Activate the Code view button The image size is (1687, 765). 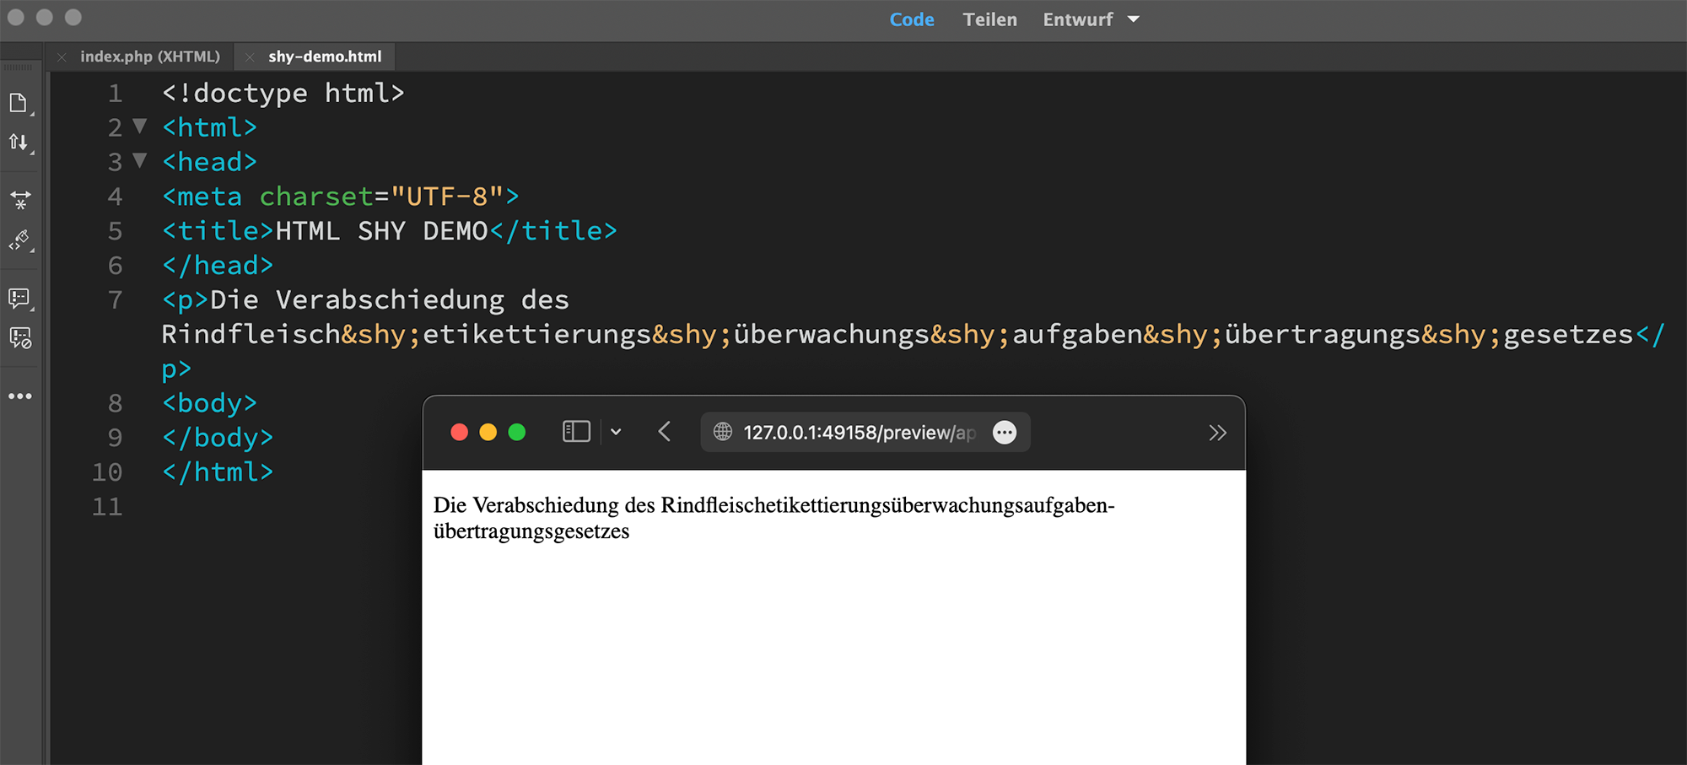click(x=912, y=19)
